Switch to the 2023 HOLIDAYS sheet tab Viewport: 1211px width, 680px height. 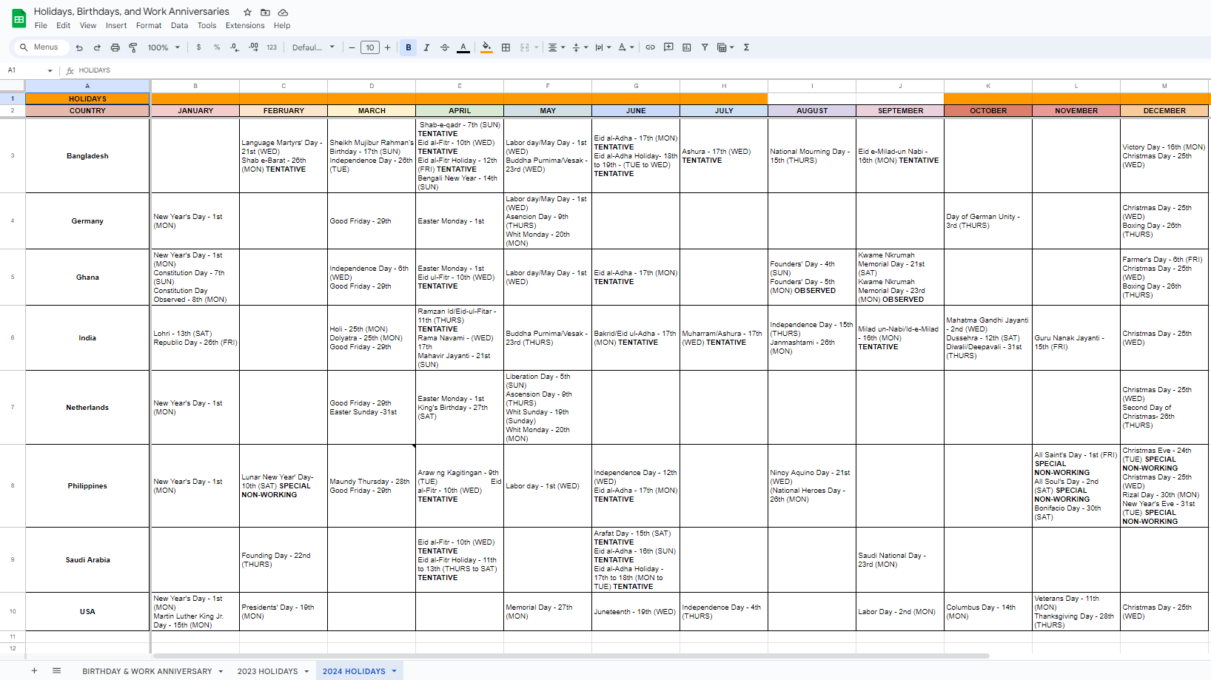point(267,671)
